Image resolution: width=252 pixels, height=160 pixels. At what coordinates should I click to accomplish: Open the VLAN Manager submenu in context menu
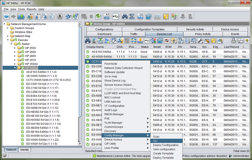click(126, 123)
